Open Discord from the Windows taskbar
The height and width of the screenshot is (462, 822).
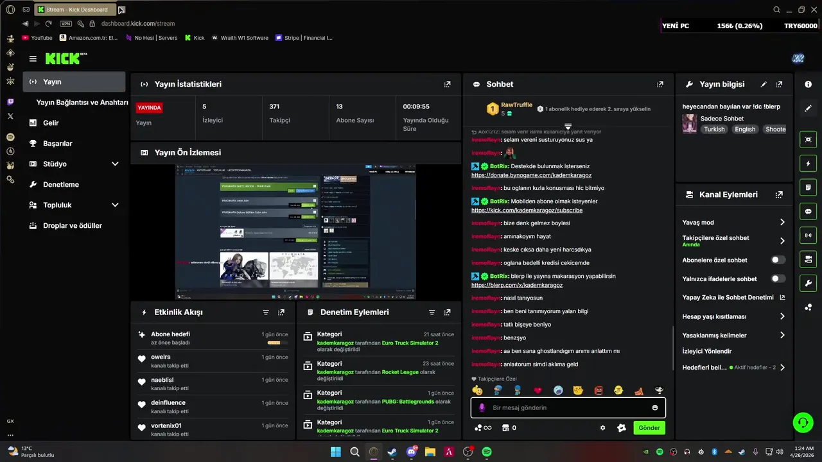[x=411, y=452]
